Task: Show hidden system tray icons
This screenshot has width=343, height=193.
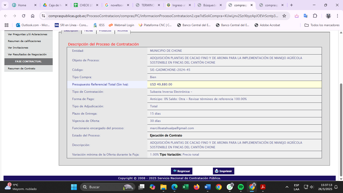Action: [287, 187]
